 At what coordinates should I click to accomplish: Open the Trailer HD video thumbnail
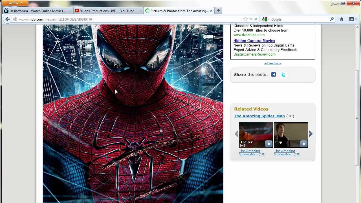(x=256, y=135)
